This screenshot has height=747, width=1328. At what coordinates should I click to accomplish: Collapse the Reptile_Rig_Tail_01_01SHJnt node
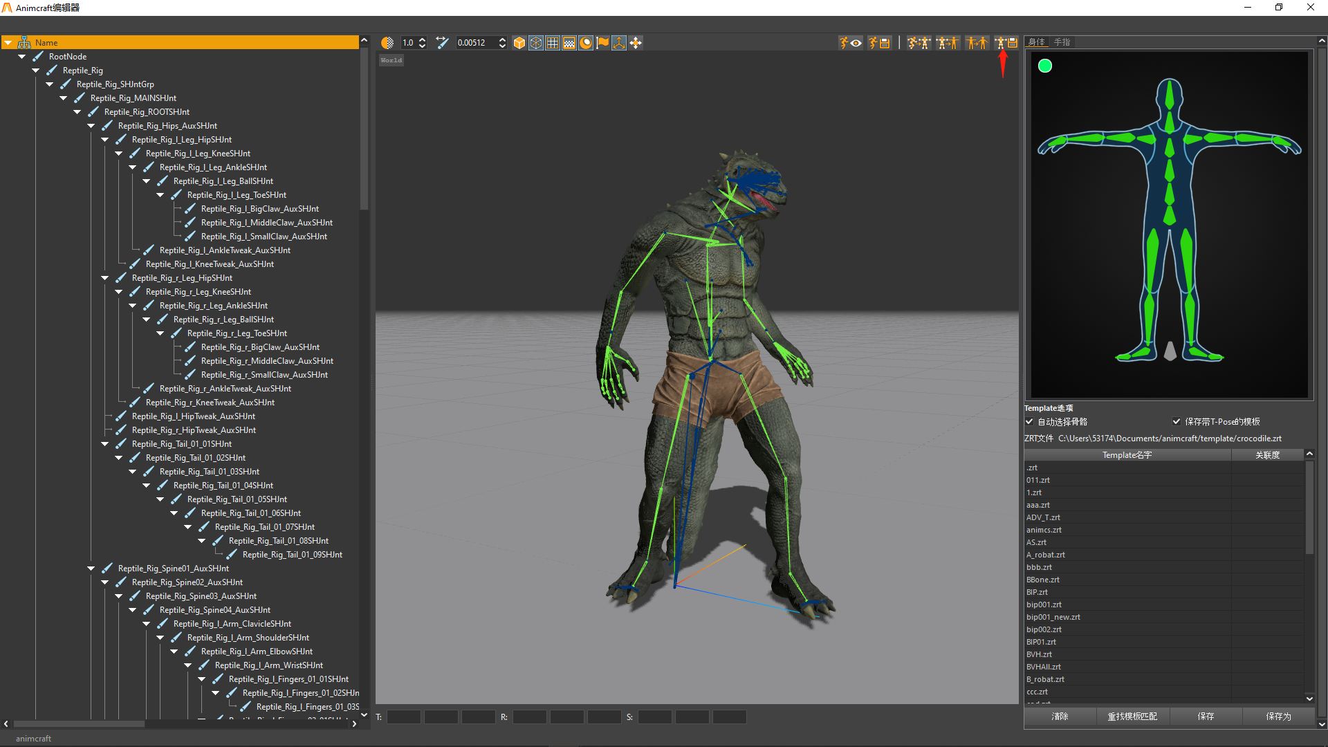click(105, 444)
